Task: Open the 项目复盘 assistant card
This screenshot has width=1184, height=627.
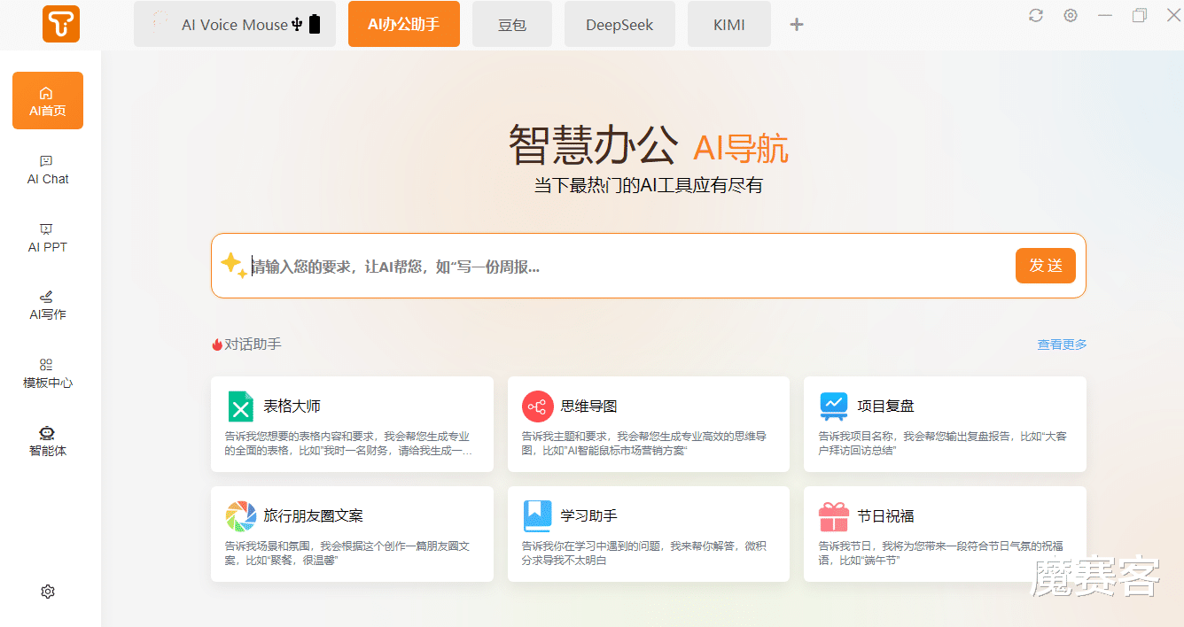Action: (x=945, y=424)
